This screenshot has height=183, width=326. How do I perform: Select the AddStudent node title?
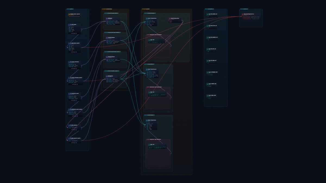click(x=110, y=18)
